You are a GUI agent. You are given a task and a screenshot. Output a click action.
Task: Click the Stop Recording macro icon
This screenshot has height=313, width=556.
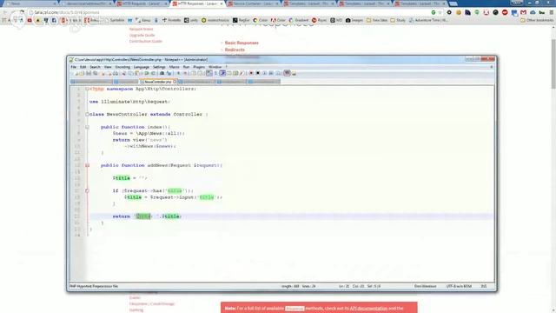pos(258,73)
